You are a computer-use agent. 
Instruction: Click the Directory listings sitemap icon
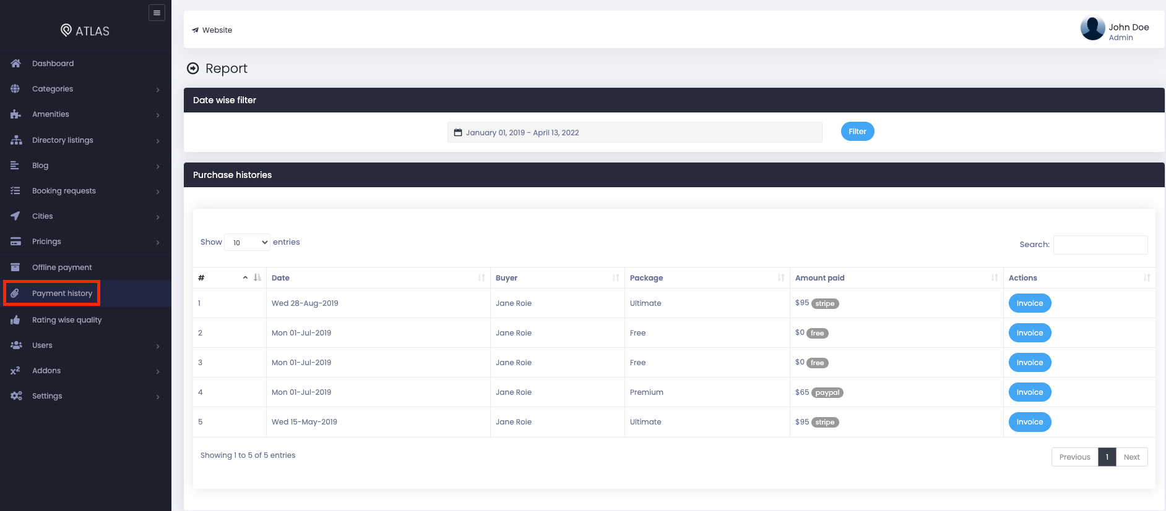[16, 140]
